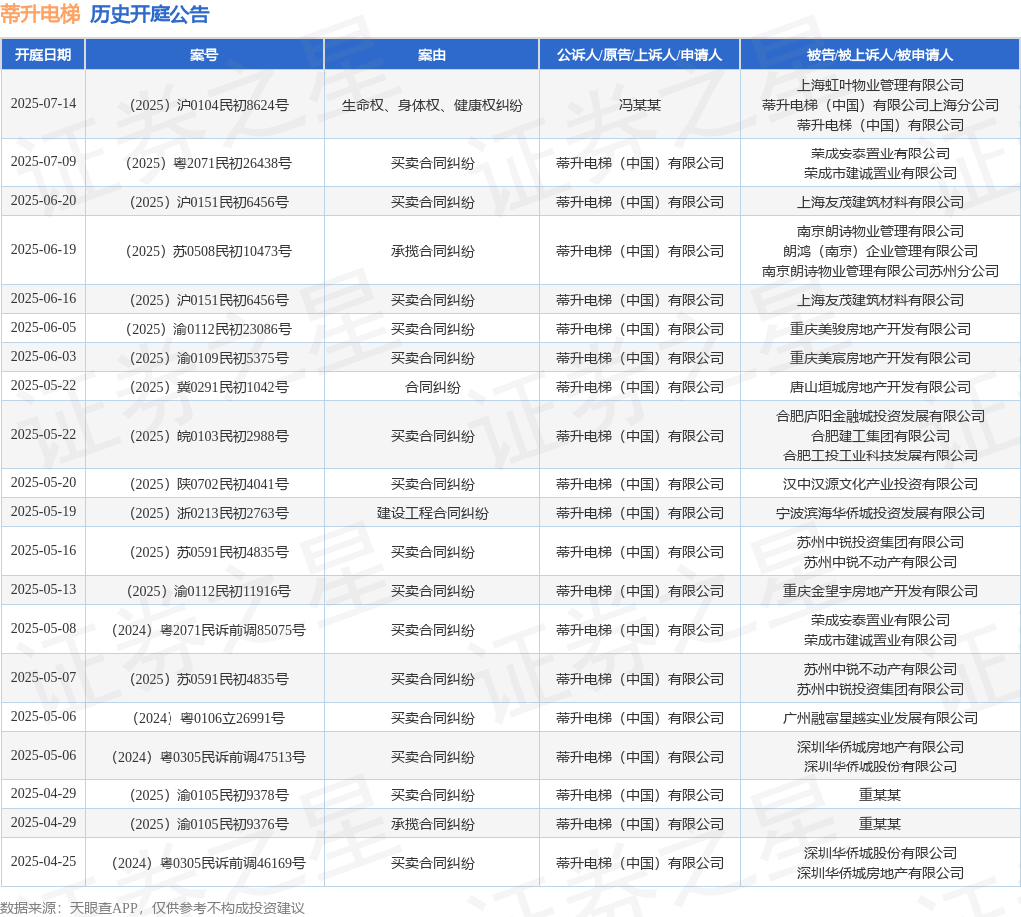Click plaintiff name 冯某某
1021x917 pixels.
coord(639,105)
